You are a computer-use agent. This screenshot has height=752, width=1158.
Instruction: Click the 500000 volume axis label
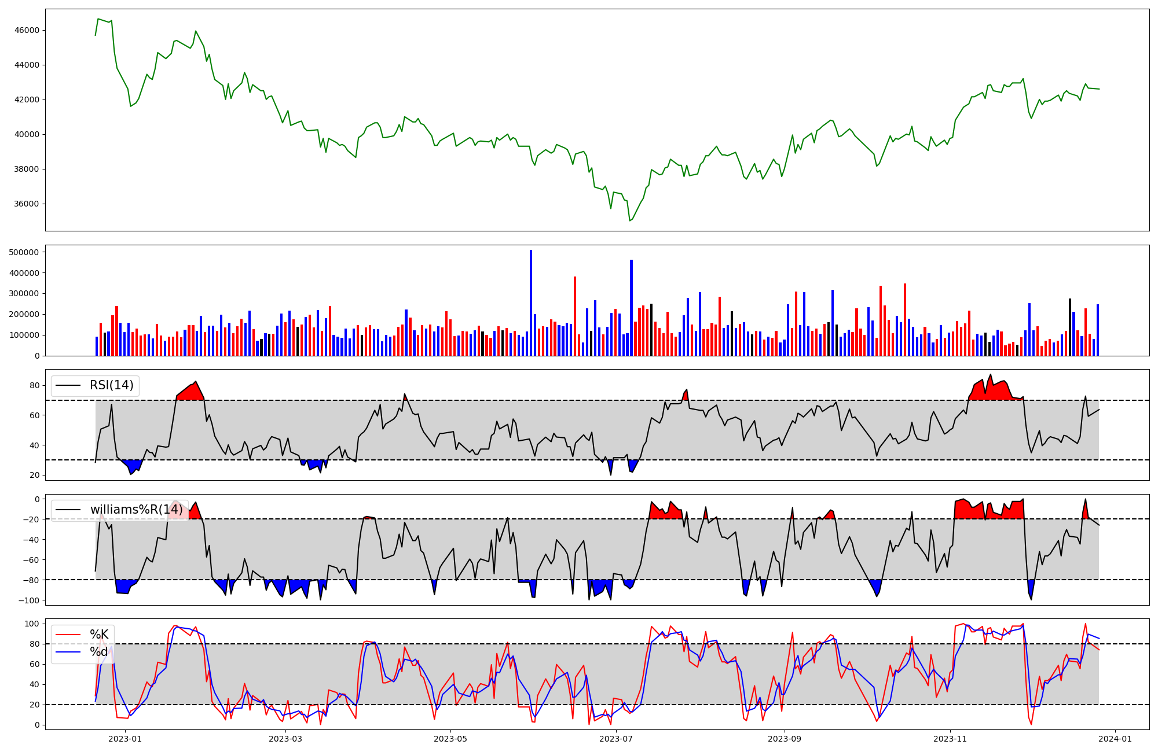pos(24,252)
